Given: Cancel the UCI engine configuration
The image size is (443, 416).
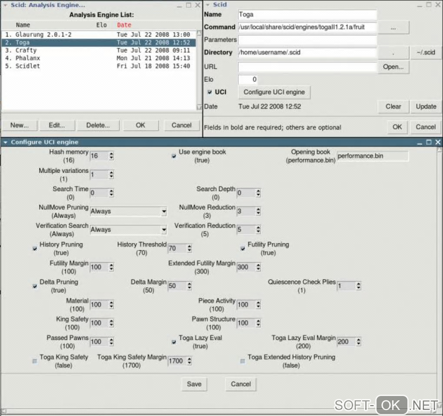Looking at the screenshot, I should [241, 384].
